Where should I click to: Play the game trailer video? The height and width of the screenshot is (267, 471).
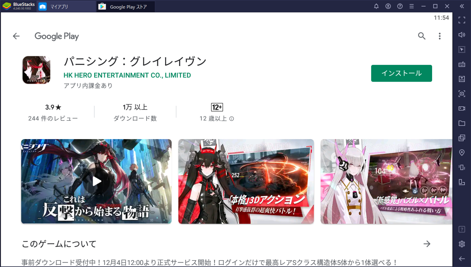click(x=96, y=181)
